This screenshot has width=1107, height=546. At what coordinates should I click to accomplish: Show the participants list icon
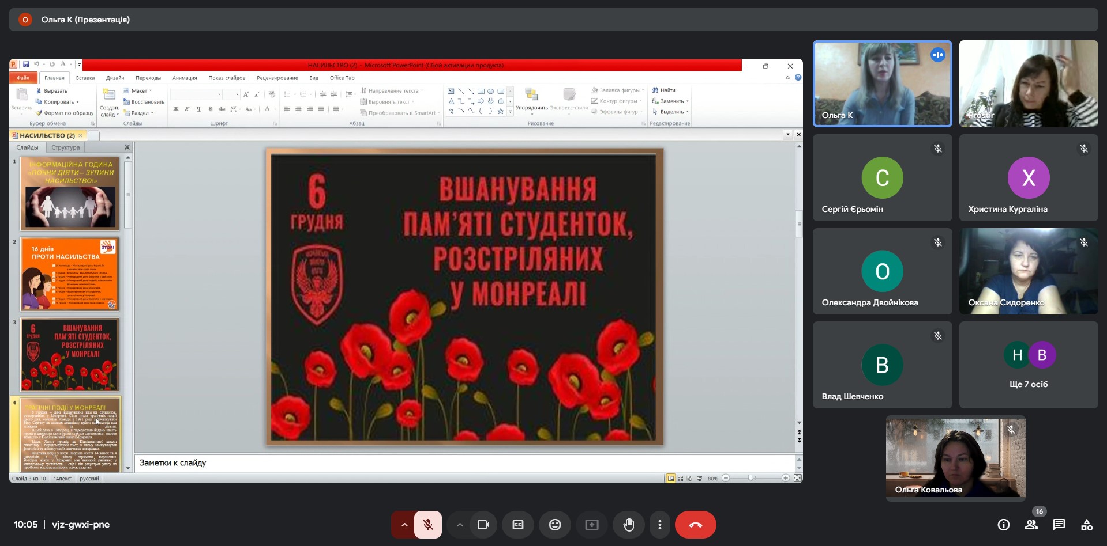tap(1031, 525)
